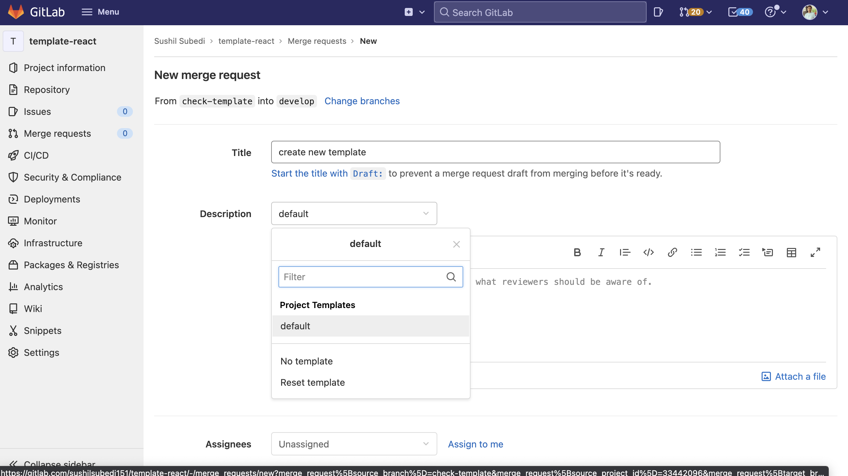Click the Monitor sidebar icon
Screen dimensions: 848x476
13,221
